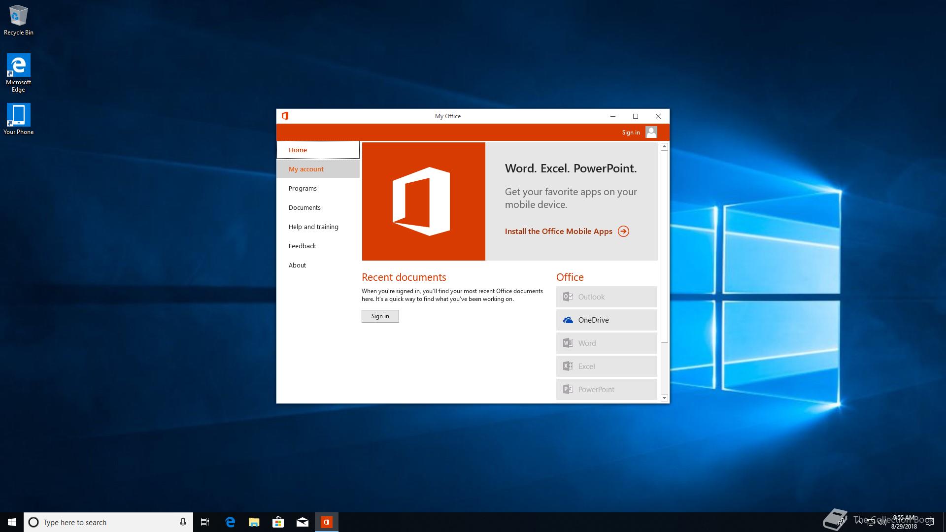Maximize the My Office window
The height and width of the screenshot is (532, 946).
[x=636, y=116]
